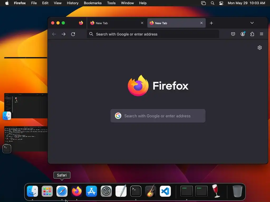Open a new tab with plus button
Screen dimensions: 270x202
click(x=211, y=23)
